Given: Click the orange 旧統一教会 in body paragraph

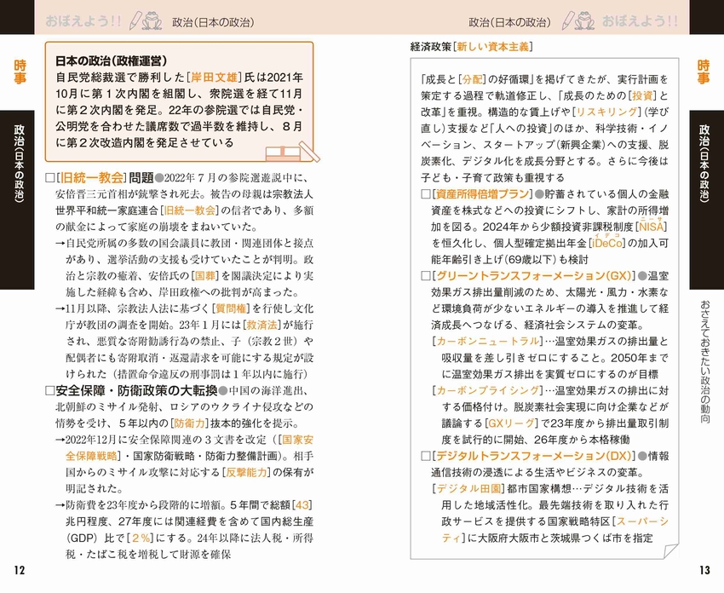Looking at the screenshot, I should [x=190, y=210].
